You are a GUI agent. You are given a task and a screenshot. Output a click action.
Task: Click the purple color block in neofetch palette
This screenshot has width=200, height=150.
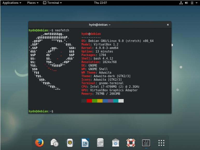point(110,101)
